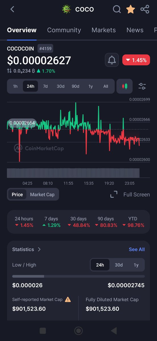Select the 90d chart range
The image size is (157, 341).
[x=76, y=86]
